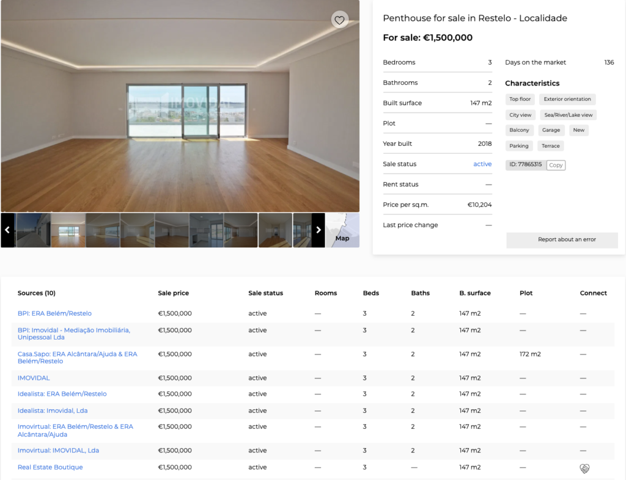Select the Balcony tag
The width and height of the screenshot is (626, 480).
519,130
